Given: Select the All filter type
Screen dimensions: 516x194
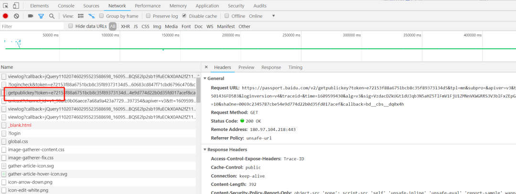Looking at the screenshot, I should [x=113, y=26].
